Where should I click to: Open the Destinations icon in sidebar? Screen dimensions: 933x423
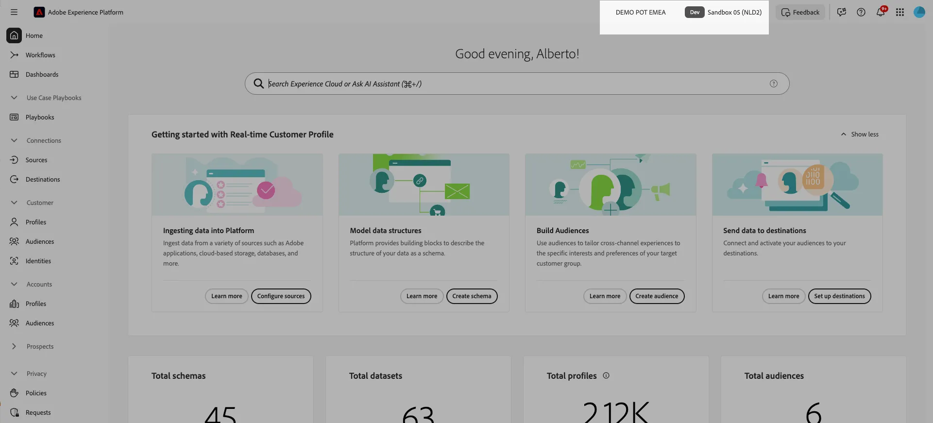coord(14,179)
